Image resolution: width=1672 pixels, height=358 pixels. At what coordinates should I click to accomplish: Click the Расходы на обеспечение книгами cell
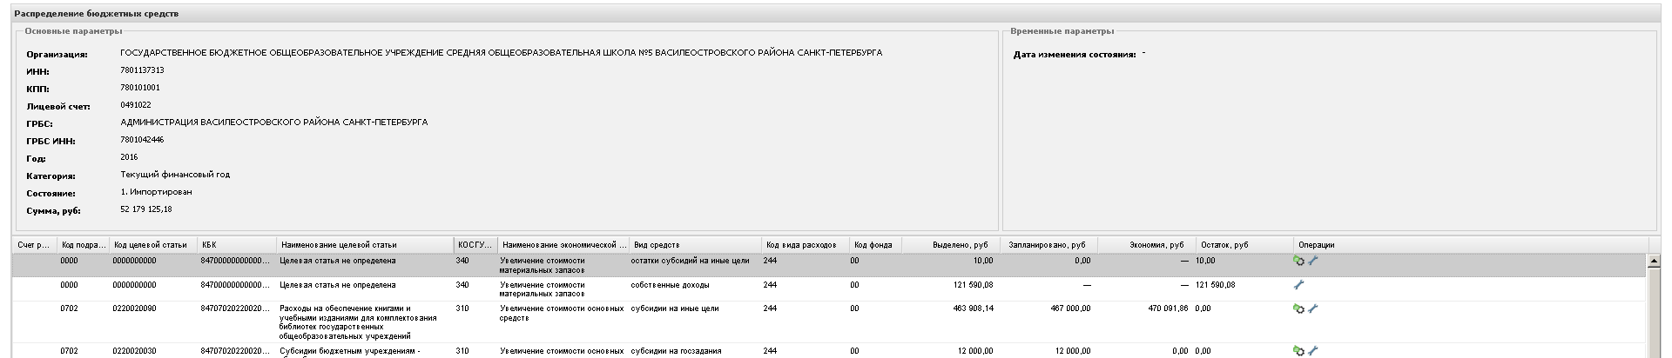(x=359, y=322)
